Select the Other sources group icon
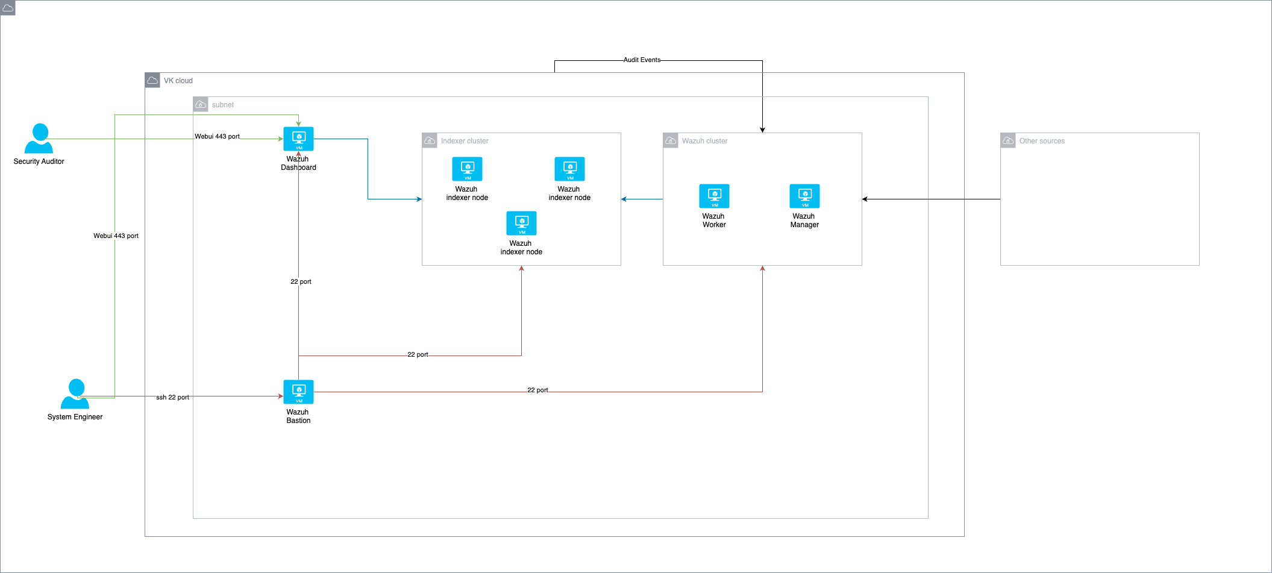 click(x=1008, y=140)
